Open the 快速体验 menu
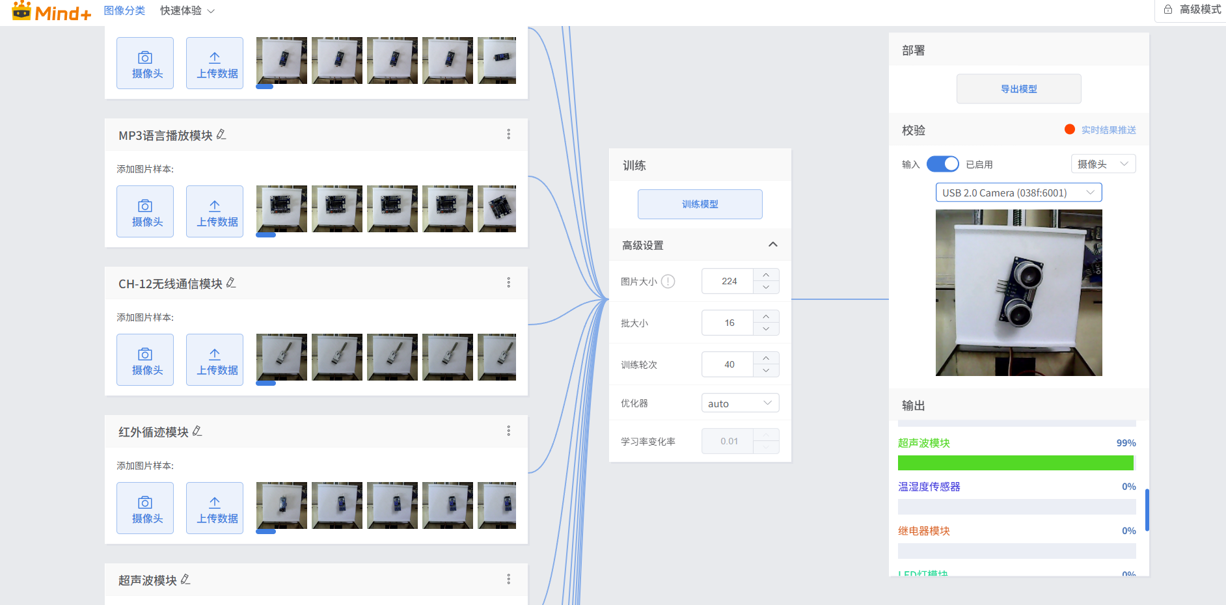 coord(187,11)
